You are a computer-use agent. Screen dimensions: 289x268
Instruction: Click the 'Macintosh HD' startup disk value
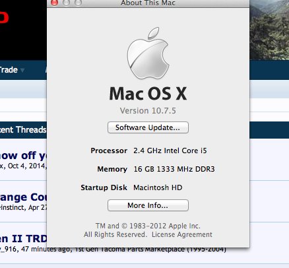click(x=158, y=187)
